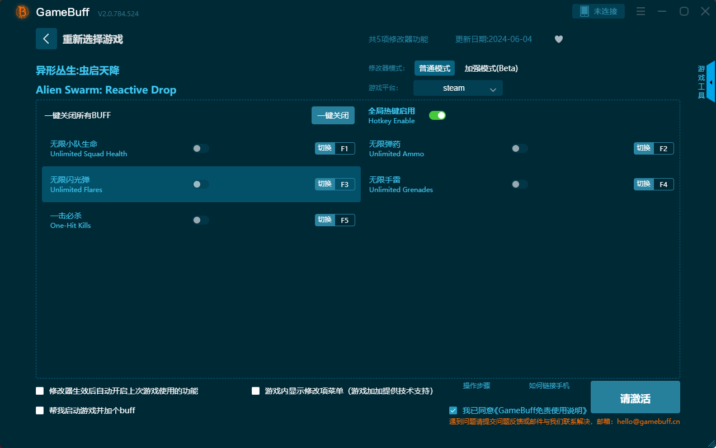716x448 pixels.
Task: Check the show in-game cheat menu checkbox
Action: (256, 391)
